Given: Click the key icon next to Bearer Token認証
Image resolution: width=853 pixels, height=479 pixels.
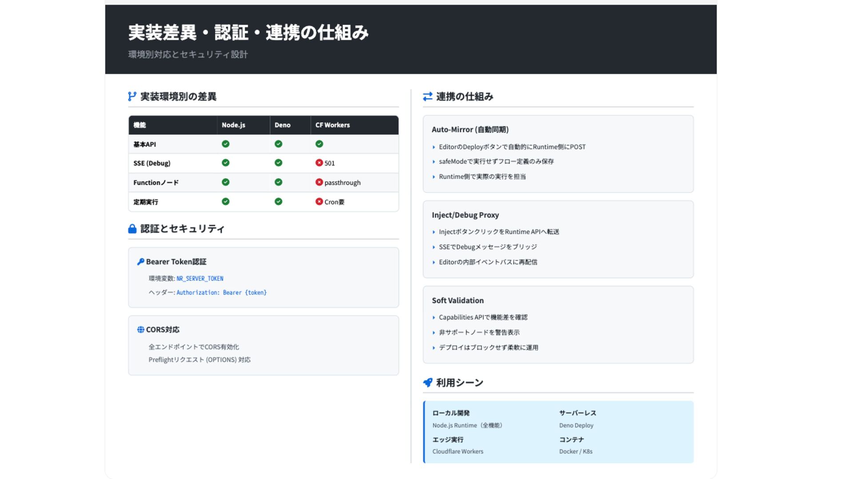Looking at the screenshot, I should (x=140, y=262).
